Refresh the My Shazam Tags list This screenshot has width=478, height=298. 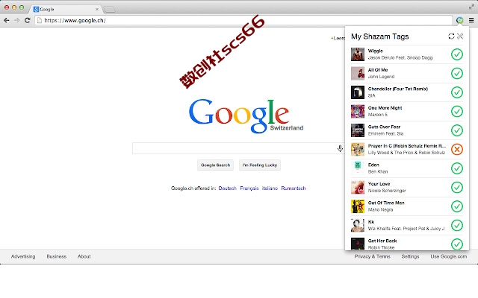tap(451, 37)
